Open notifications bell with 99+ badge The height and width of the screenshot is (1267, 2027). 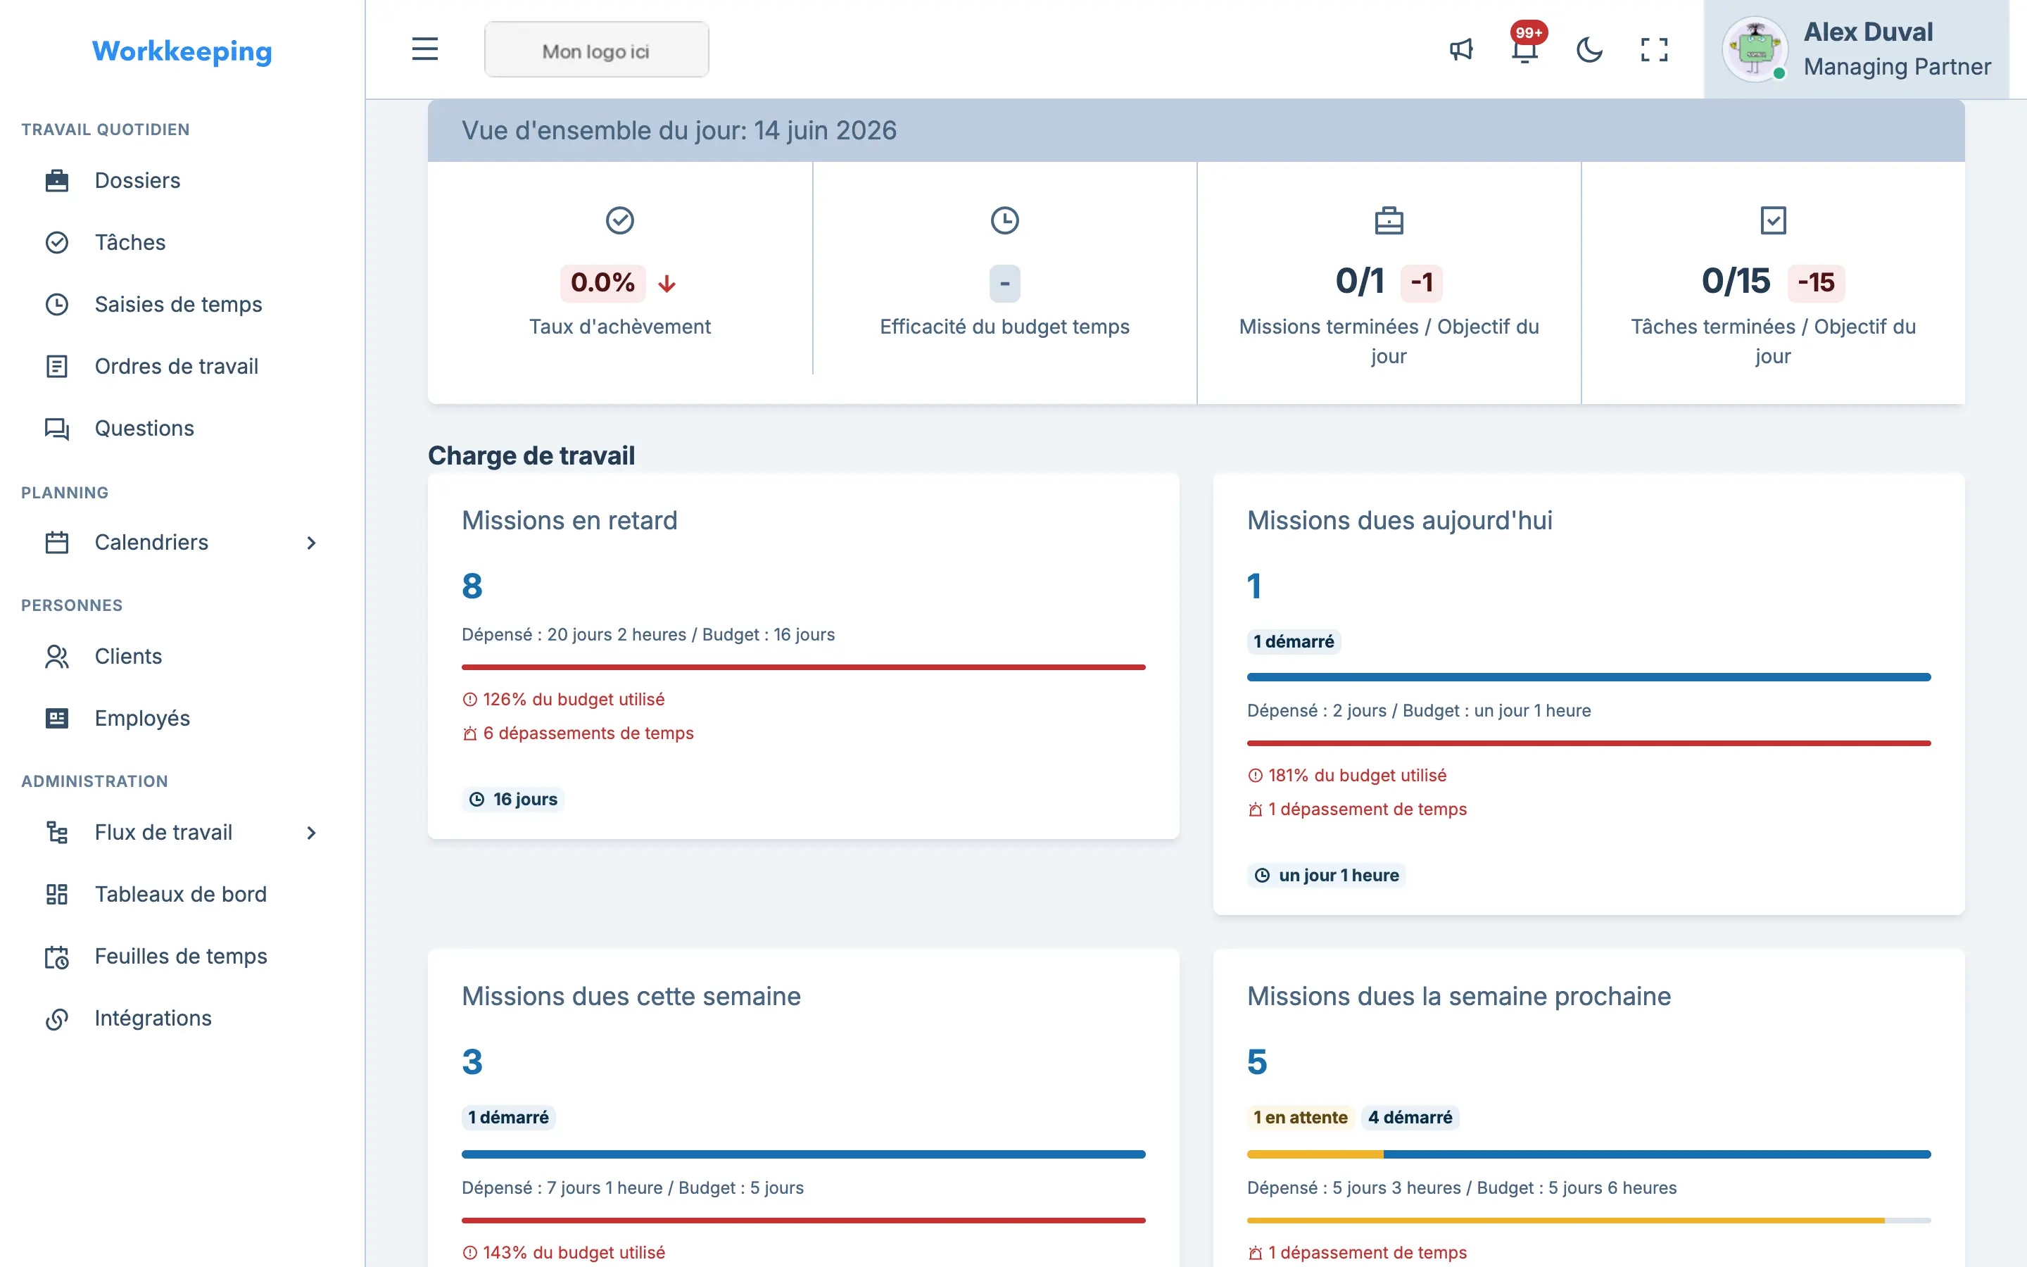[x=1525, y=48]
